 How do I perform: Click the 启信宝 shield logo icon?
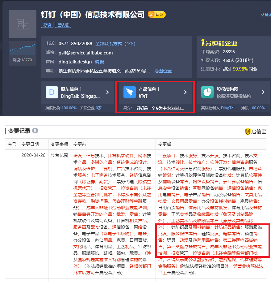coord(248,132)
